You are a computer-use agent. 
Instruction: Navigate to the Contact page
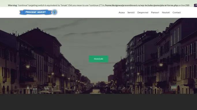click(x=177, y=13)
